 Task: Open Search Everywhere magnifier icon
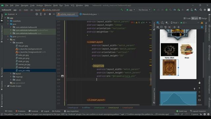point(201,10)
